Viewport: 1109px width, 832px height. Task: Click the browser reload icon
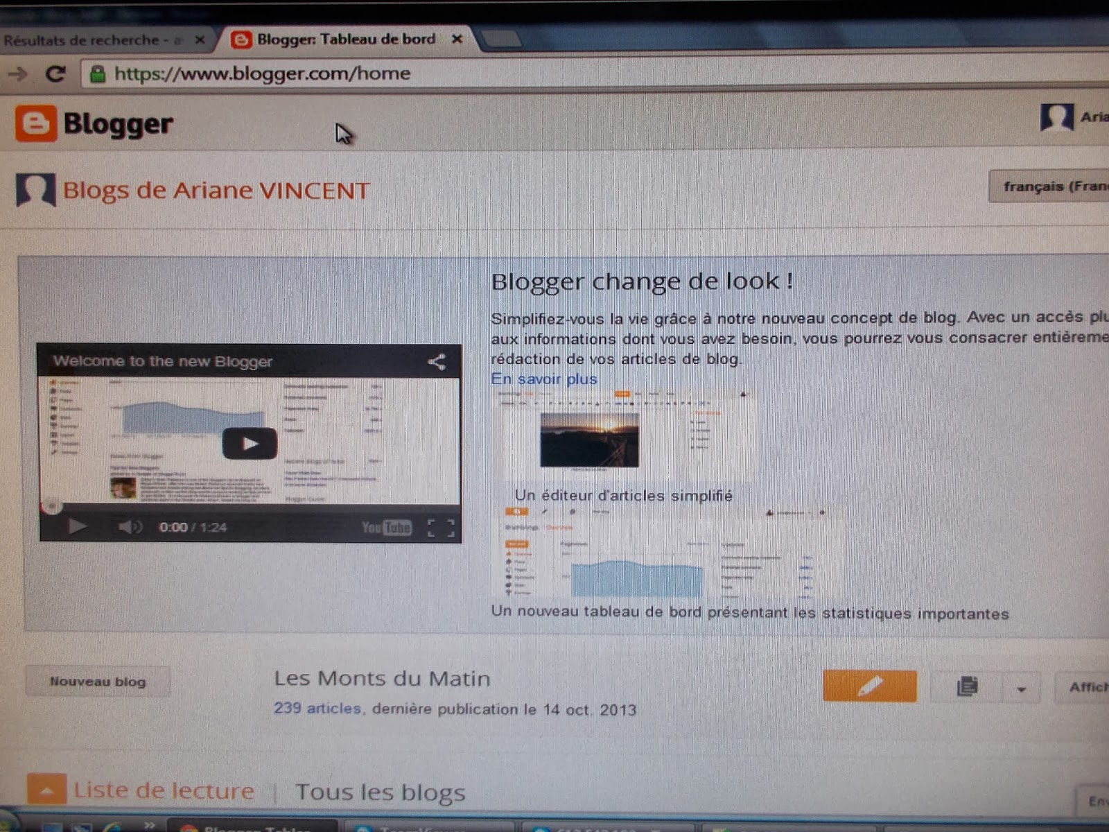pos(55,73)
